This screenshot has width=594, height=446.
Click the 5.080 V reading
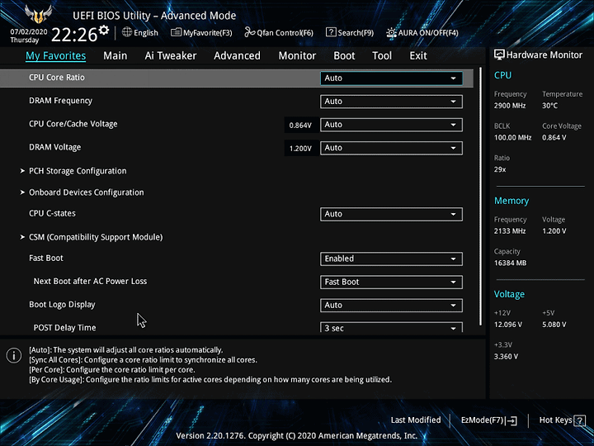pos(554,325)
